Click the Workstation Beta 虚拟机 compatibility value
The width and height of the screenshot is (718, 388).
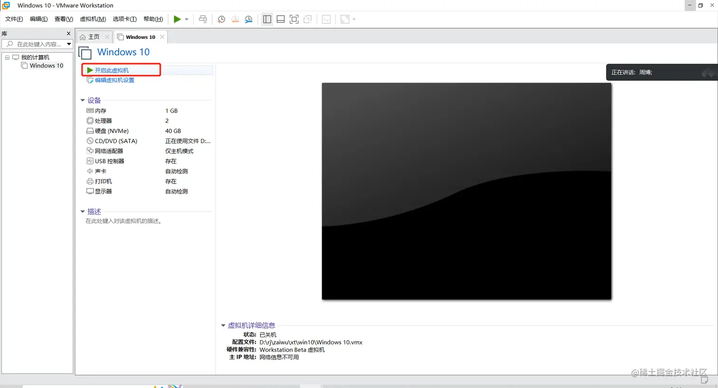click(292, 350)
